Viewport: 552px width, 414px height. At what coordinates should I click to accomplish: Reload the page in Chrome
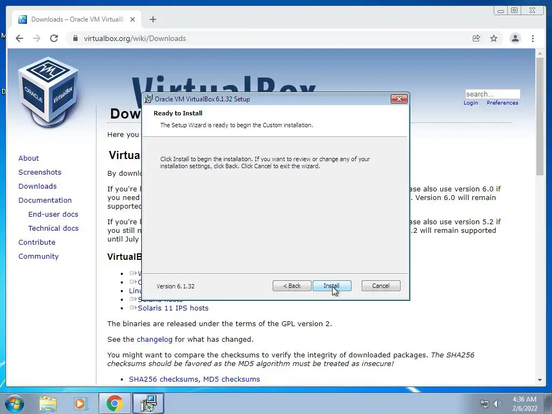[x=54, y=38]
